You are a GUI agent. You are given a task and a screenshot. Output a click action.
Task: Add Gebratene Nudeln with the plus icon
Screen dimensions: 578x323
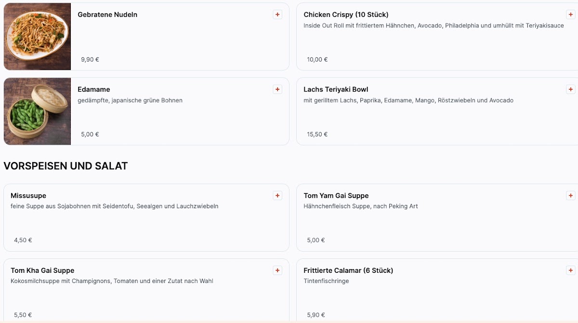click(x=277, y=15)
